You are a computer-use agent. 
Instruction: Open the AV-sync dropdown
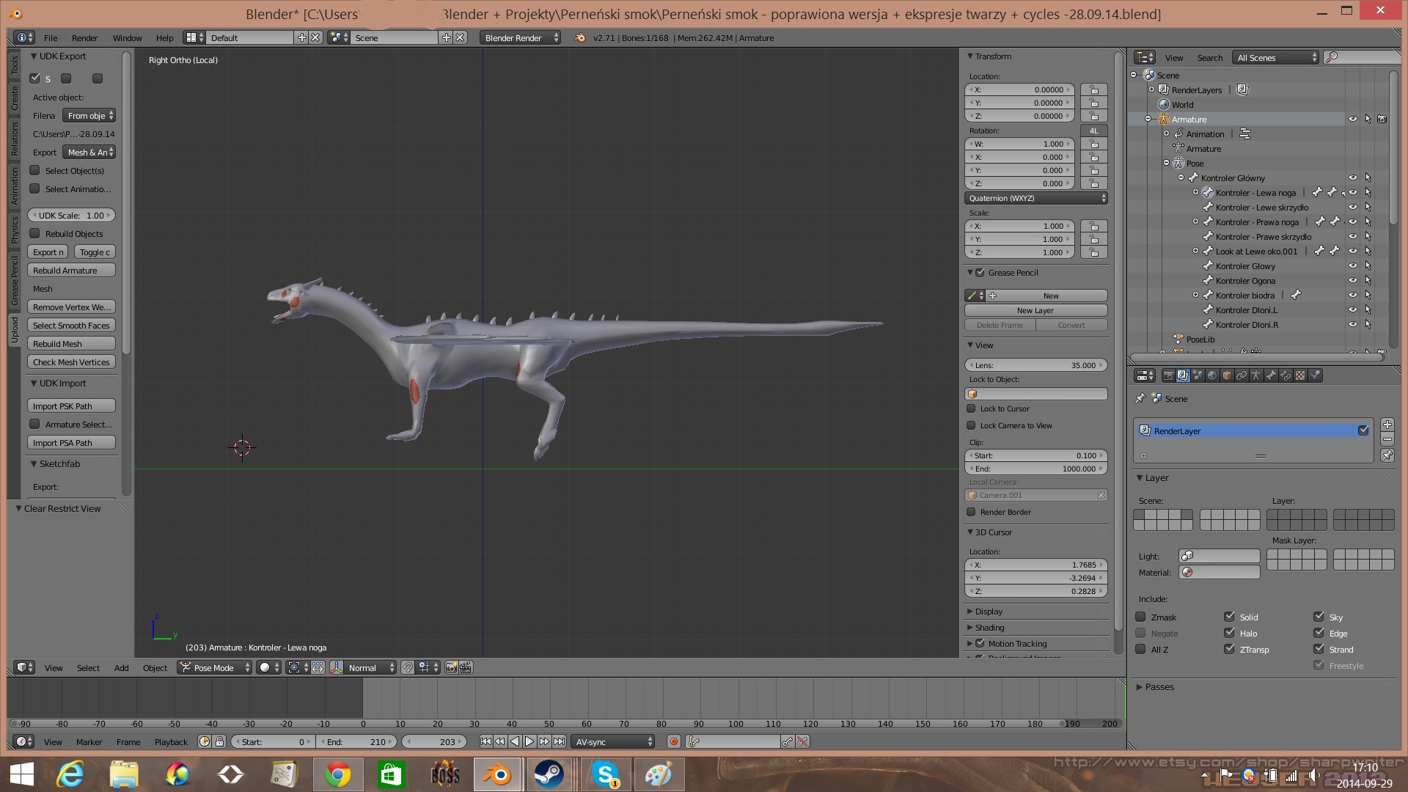coord(613,741)
